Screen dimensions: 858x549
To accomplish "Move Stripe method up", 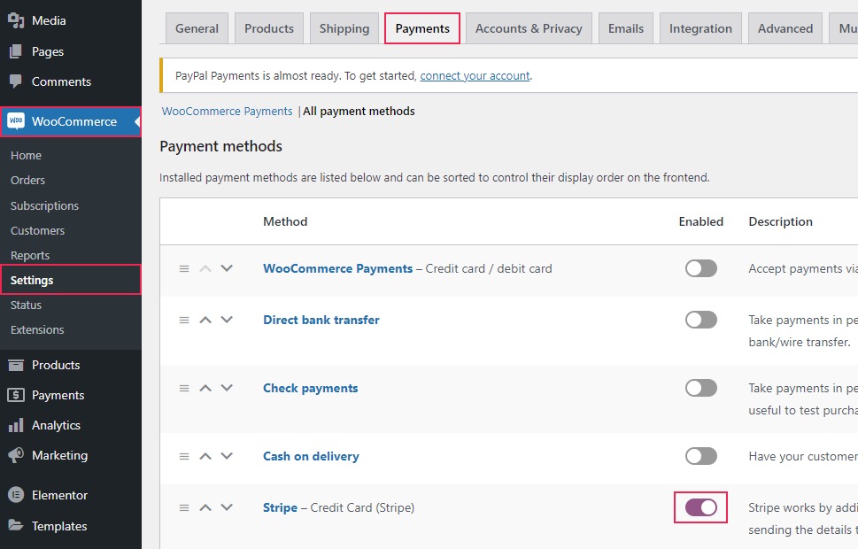I will point(205,508).
